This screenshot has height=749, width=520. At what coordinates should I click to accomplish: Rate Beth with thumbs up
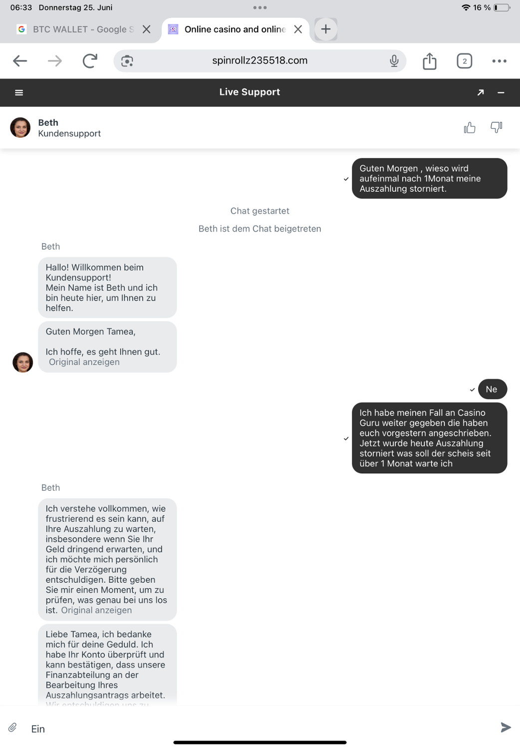(x=470, y=128)
